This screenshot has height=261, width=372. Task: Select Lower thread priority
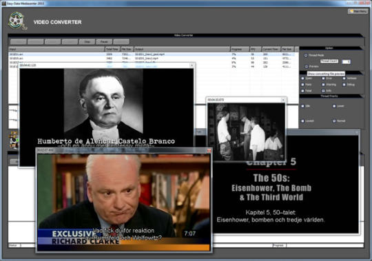334,106
